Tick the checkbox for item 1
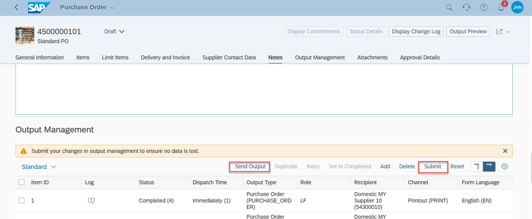532x219 pixels. [21, 200]
